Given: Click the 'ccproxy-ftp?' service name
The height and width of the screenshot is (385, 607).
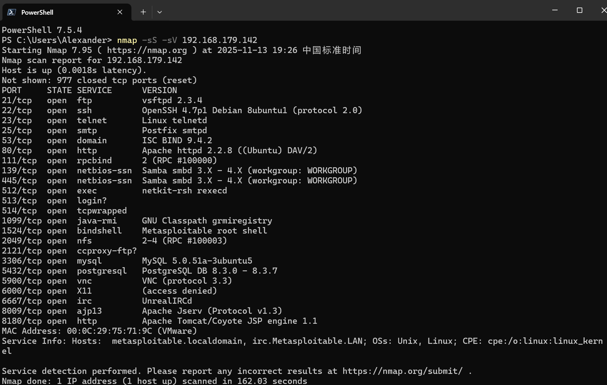Looking at the screenshot, I should click(x=107, y=251).
